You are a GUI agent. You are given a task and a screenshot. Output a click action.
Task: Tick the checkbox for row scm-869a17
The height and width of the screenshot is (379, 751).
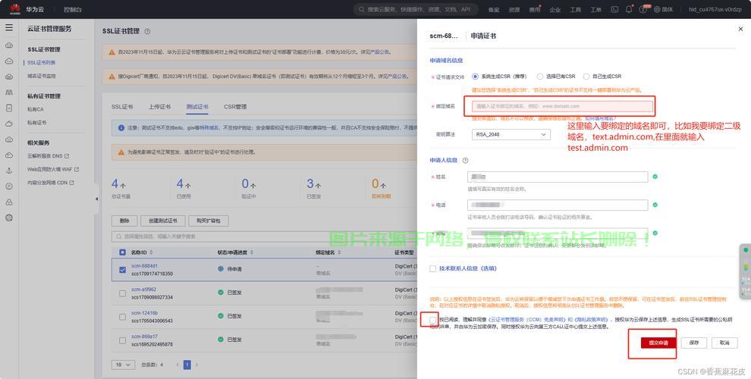coord(122,340)
